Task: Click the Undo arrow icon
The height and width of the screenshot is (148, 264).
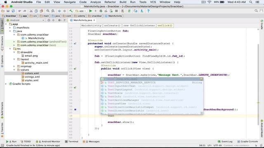Action: 19,11
